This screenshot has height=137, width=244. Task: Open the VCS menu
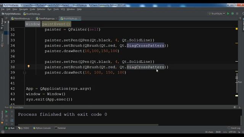tap(63, 9)
